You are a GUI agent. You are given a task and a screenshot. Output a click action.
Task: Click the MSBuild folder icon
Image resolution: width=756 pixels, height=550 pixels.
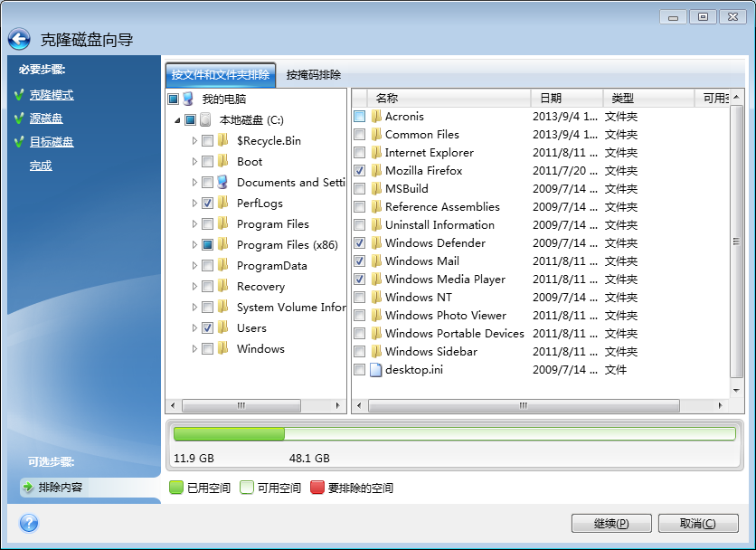pyautogui.click(x=376, y=189)
